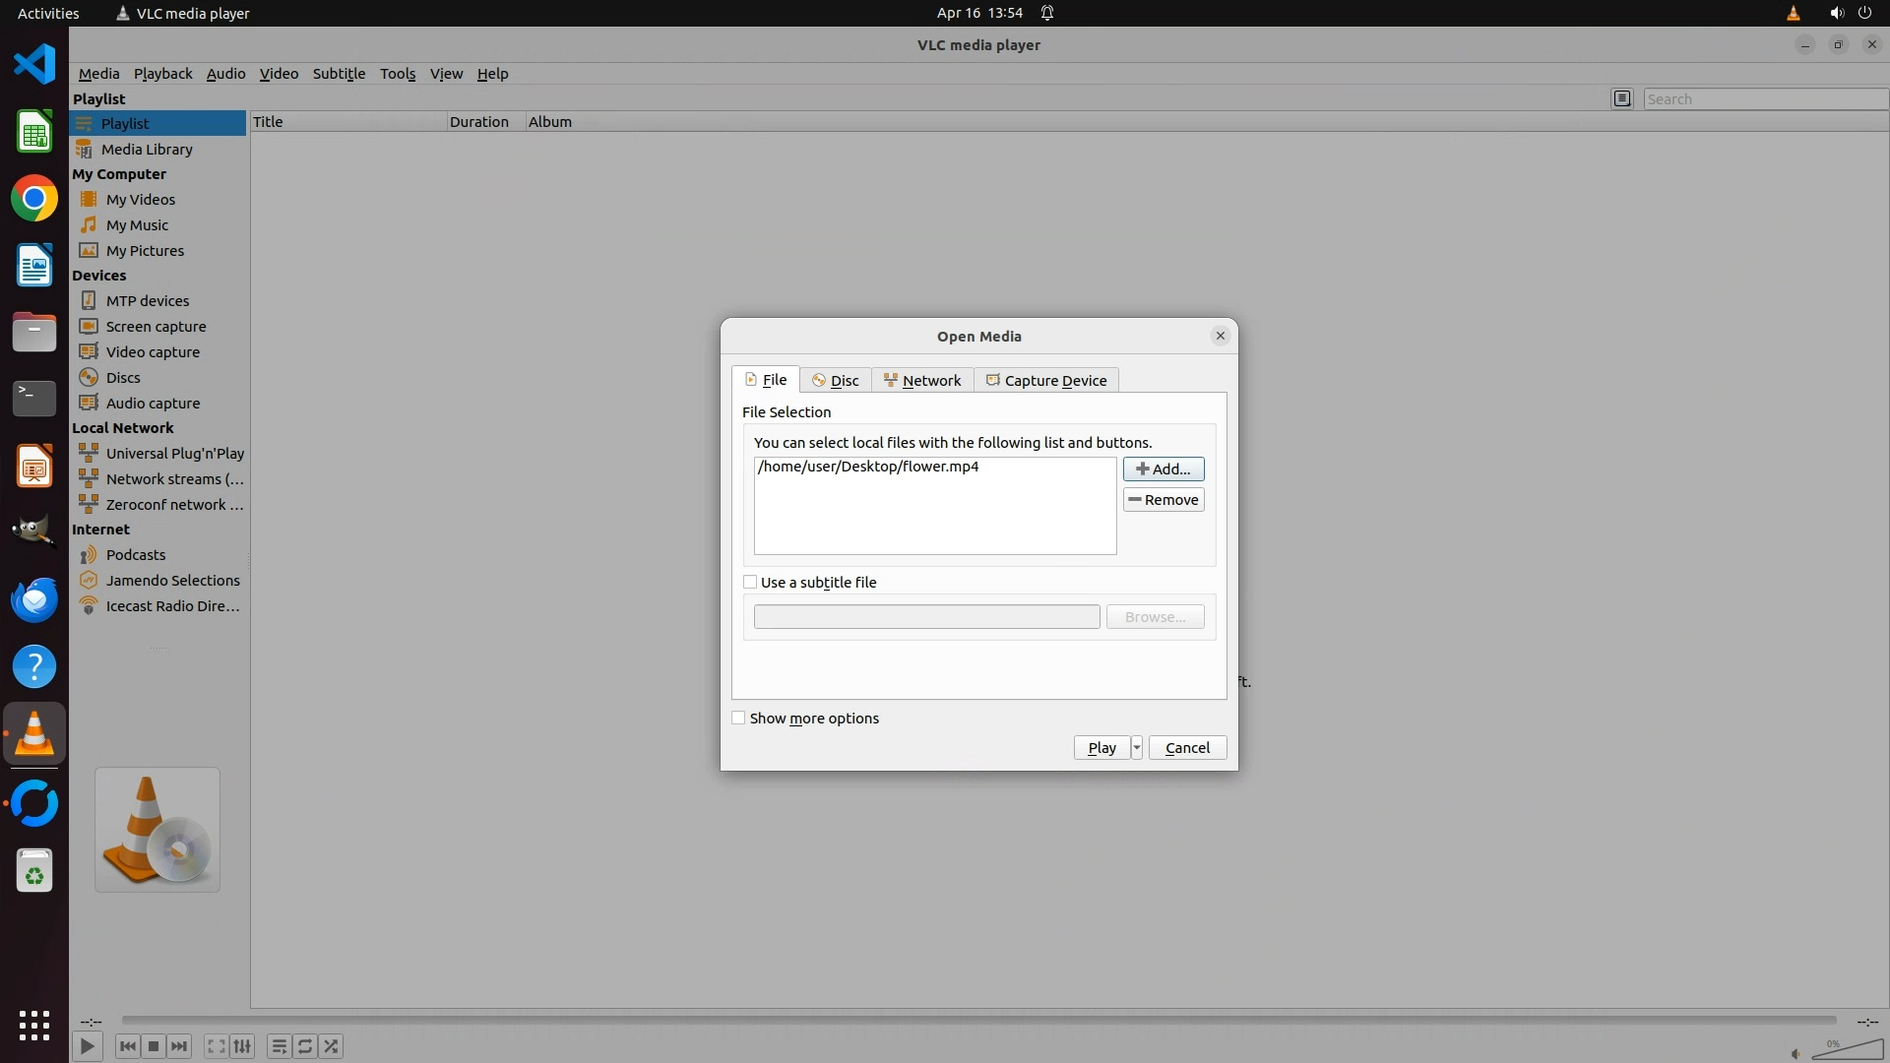The width and height of the screenshot is (1890, 1063).
Task: Mute the audio speaker icon
Action: tap(1795, 1053)
